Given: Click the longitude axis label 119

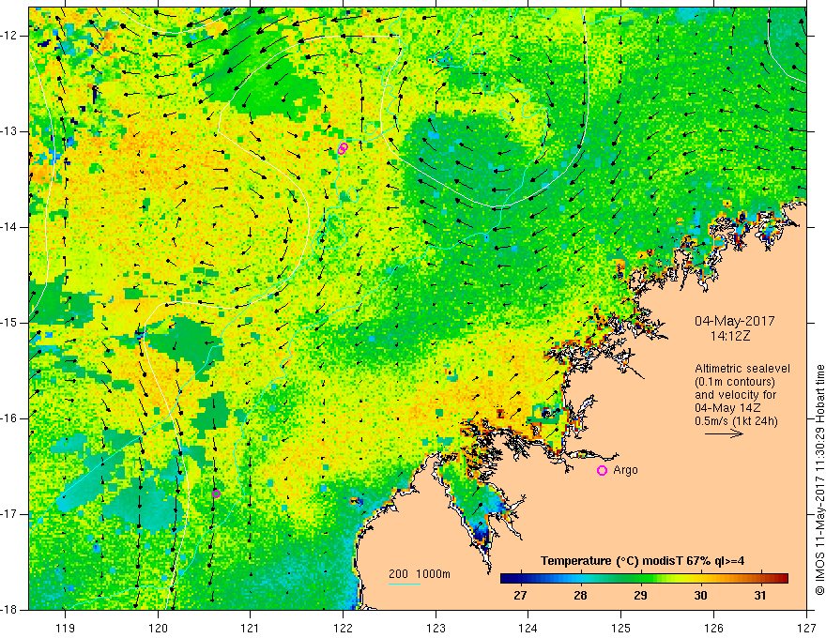Looking at the screenshot, I should (x=66, y=628).
